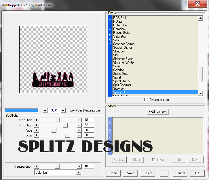Select the Shadow filter
209x180 pixels.
155,51
